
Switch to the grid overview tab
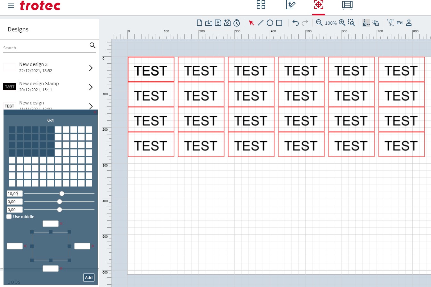tap(261, 4)
